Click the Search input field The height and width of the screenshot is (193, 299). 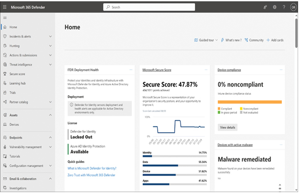coord(149,7)
